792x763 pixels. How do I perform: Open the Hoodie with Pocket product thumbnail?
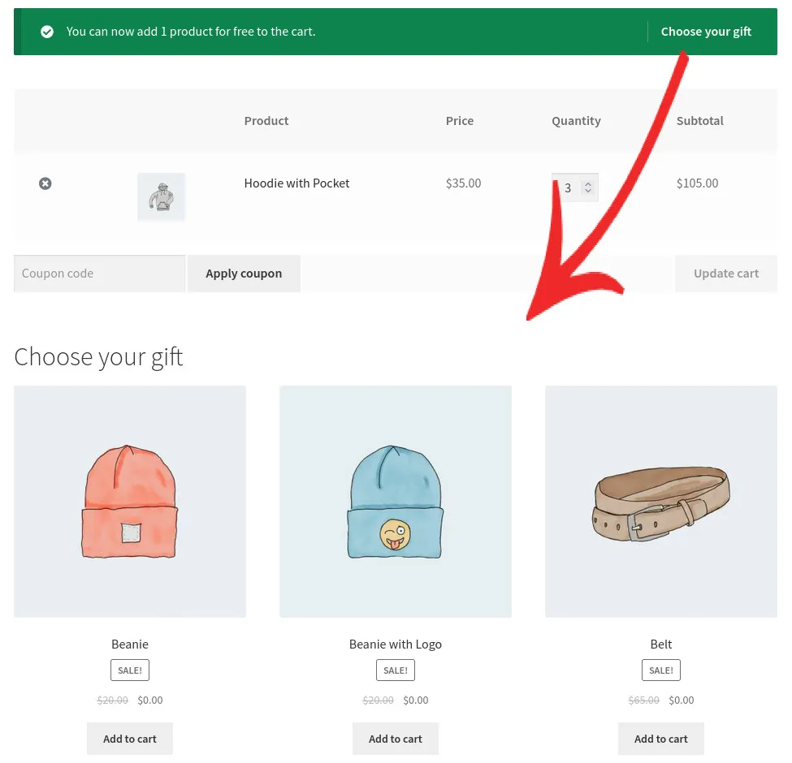161,196
